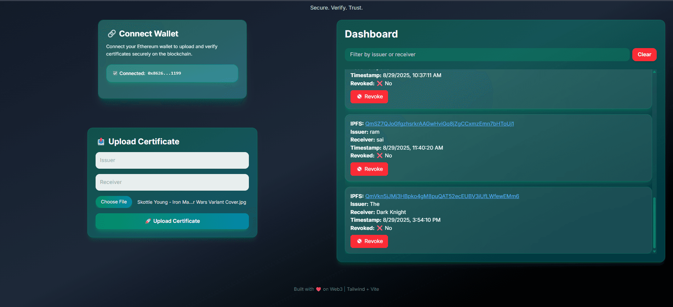Click the red X in the 10:37:11 AM certificate

pos(380,83)
